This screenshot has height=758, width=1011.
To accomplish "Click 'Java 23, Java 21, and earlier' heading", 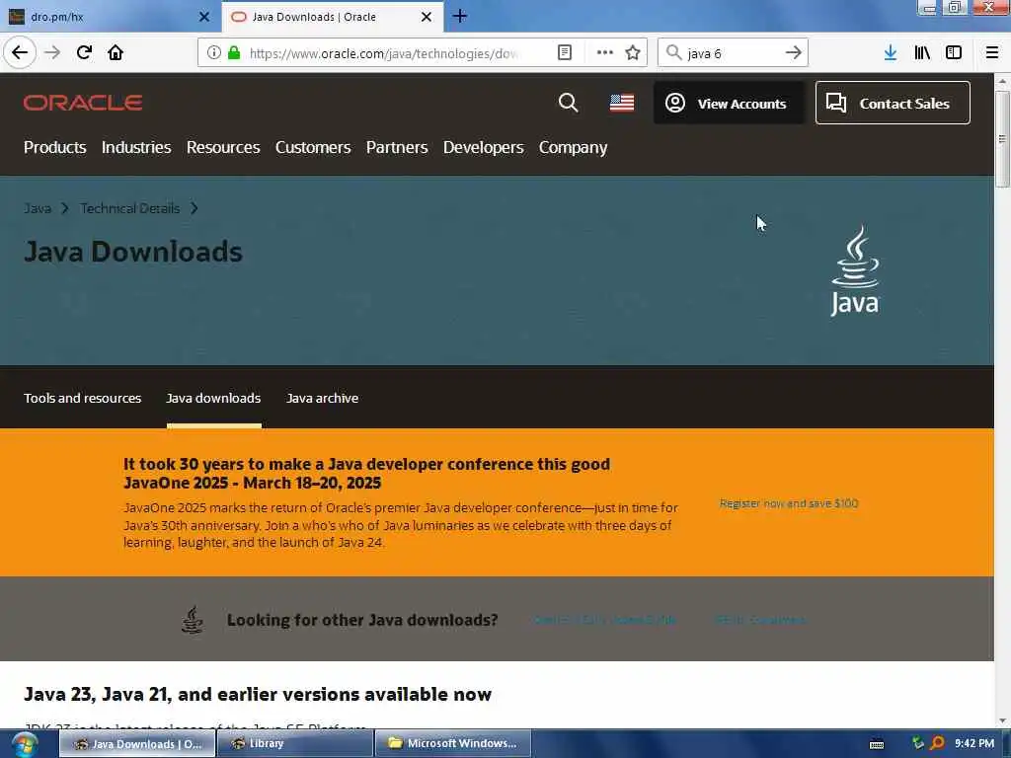I will 258,694.
